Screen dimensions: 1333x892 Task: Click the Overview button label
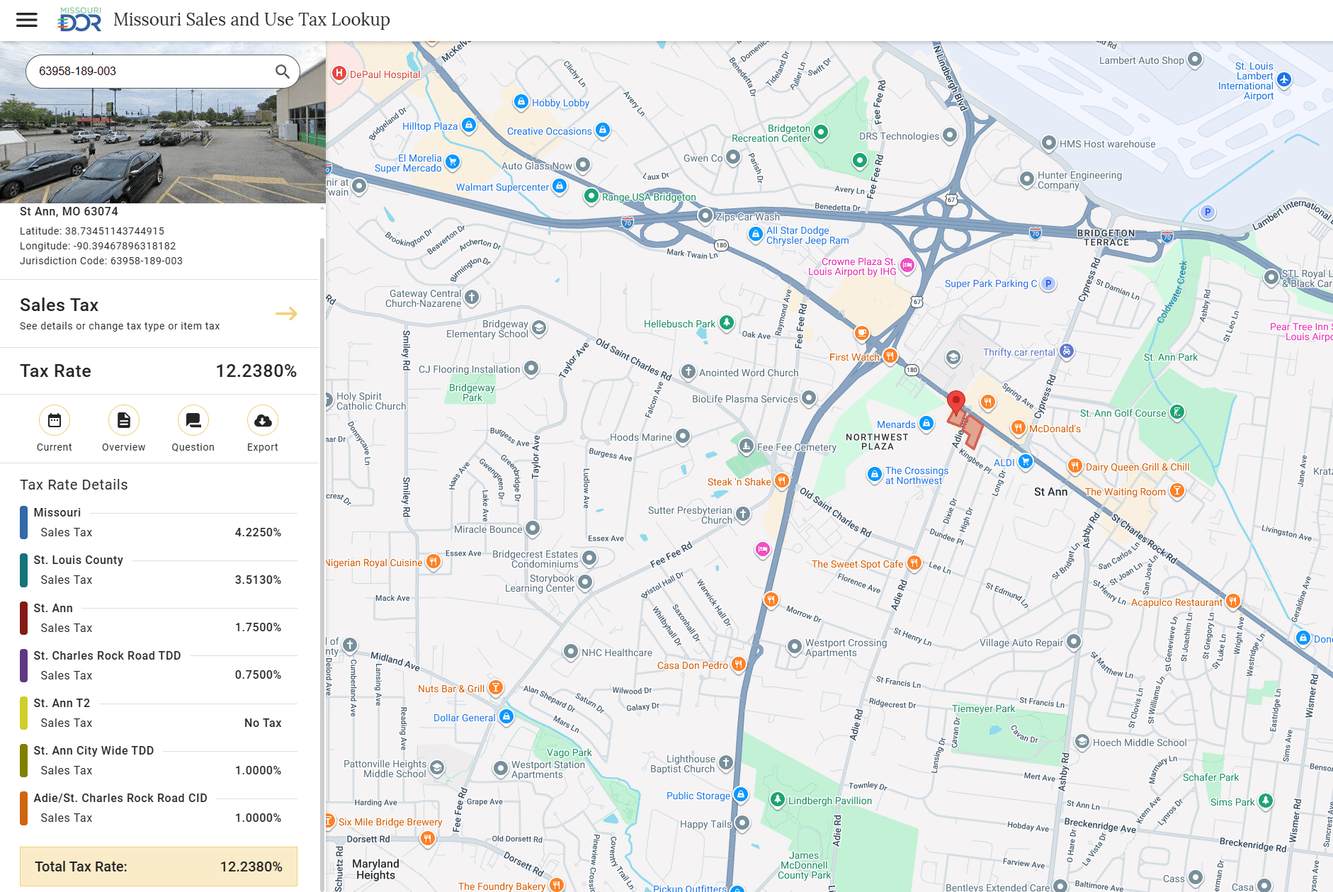(x=124, y=448)
